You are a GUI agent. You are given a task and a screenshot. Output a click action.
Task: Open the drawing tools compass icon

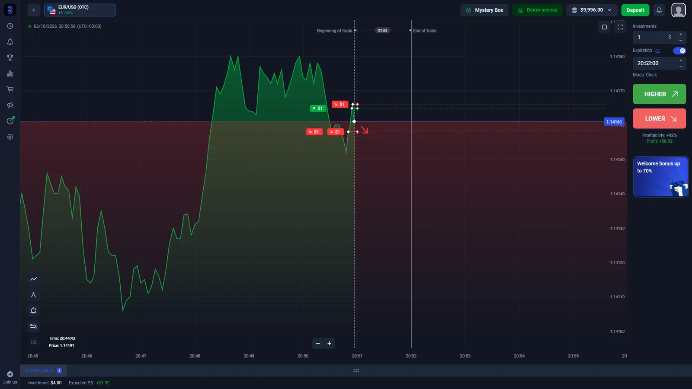[33, 295]
